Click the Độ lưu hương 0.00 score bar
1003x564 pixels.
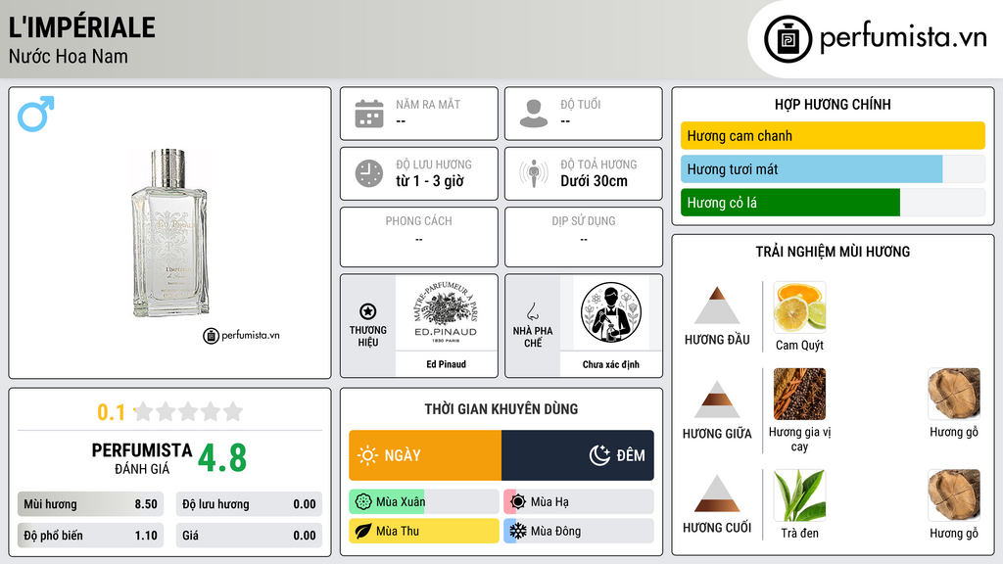(x=249, y=504)
